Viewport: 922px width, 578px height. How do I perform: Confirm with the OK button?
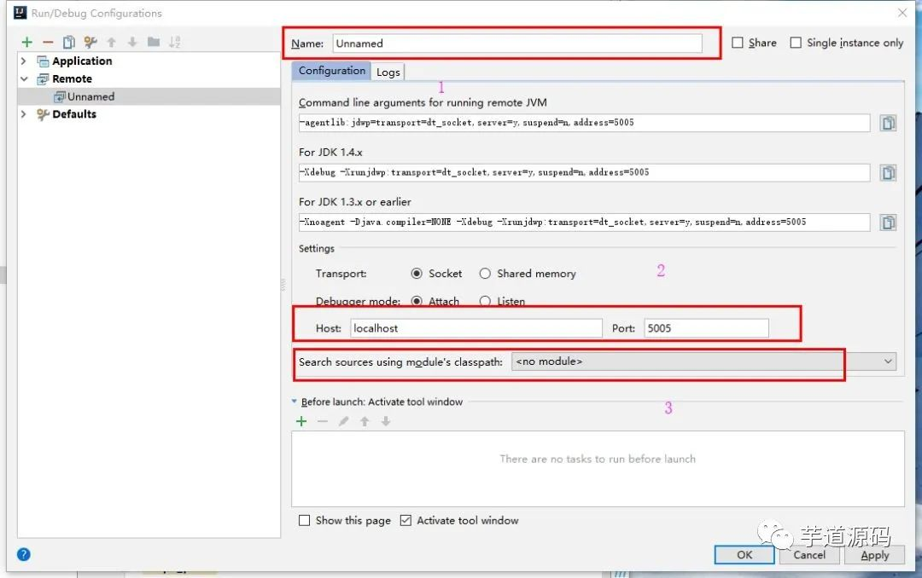(744, 555)
